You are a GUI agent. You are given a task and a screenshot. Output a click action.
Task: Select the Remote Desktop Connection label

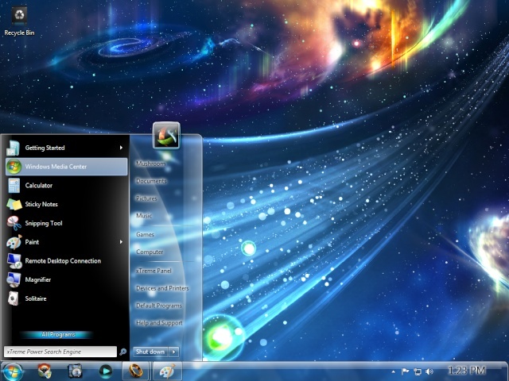[63, 261]
